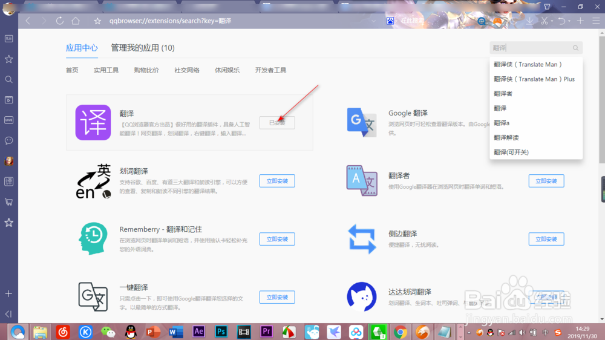The image size is (605, 340).
Task: Open the 侧边翻译 title link
Action: [402, 234]
